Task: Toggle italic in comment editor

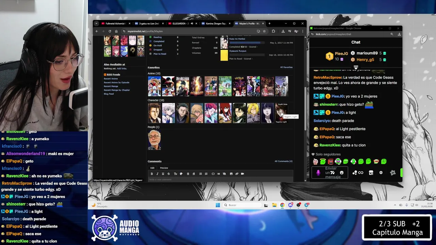Action: 157,174
